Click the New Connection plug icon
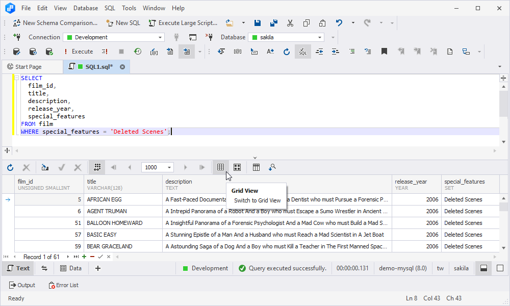Image resolution: width=510 pixels, height=306 pixels. 17,37
